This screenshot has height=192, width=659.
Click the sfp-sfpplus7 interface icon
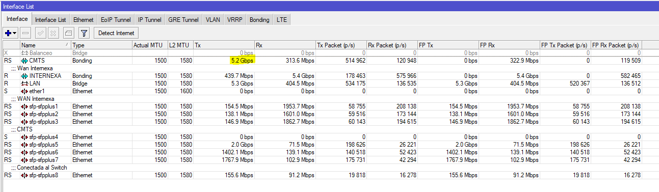(24, 160)
